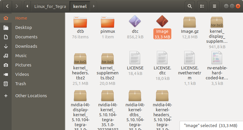Select the kernel_headers.tbz2 archive icon
This screenshot has height=130, width=243.
(80, 59)
